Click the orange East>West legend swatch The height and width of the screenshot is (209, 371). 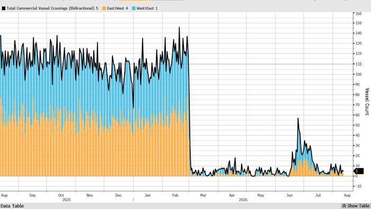coord(104,8)
